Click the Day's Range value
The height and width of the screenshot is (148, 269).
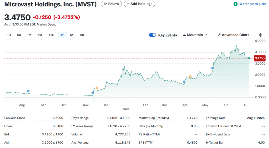coord(118,118)
